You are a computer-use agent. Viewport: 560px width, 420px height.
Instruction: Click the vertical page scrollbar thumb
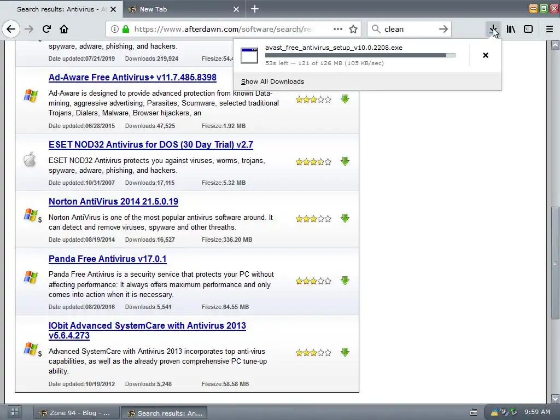555,263
